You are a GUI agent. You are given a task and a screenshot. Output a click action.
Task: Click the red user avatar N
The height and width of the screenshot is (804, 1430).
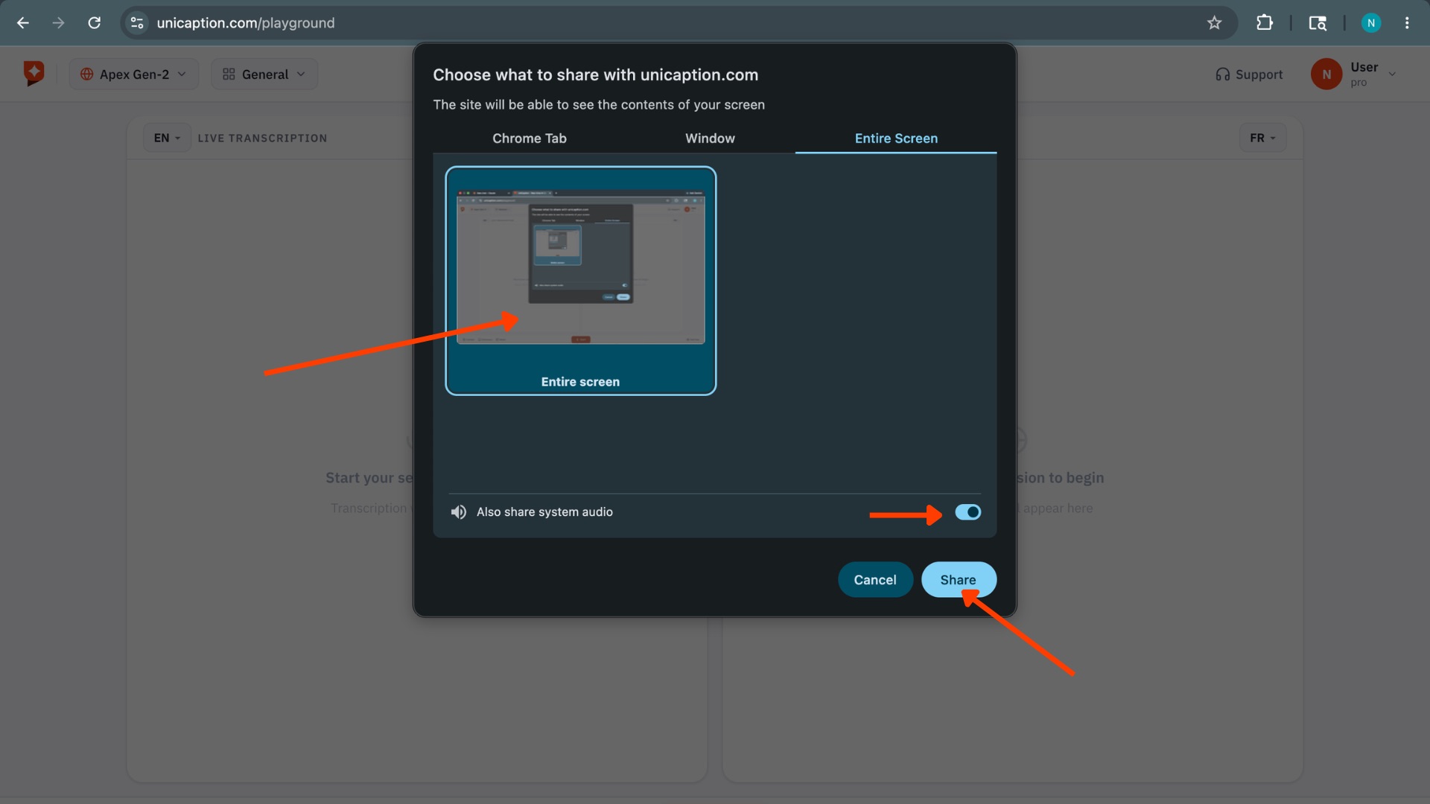pos(1326,74)
